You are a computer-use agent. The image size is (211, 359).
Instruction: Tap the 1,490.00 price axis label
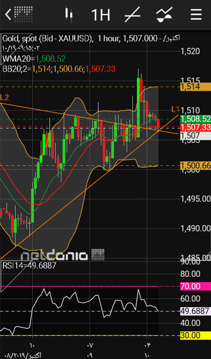pyautogui.click(x=195, y=228)
